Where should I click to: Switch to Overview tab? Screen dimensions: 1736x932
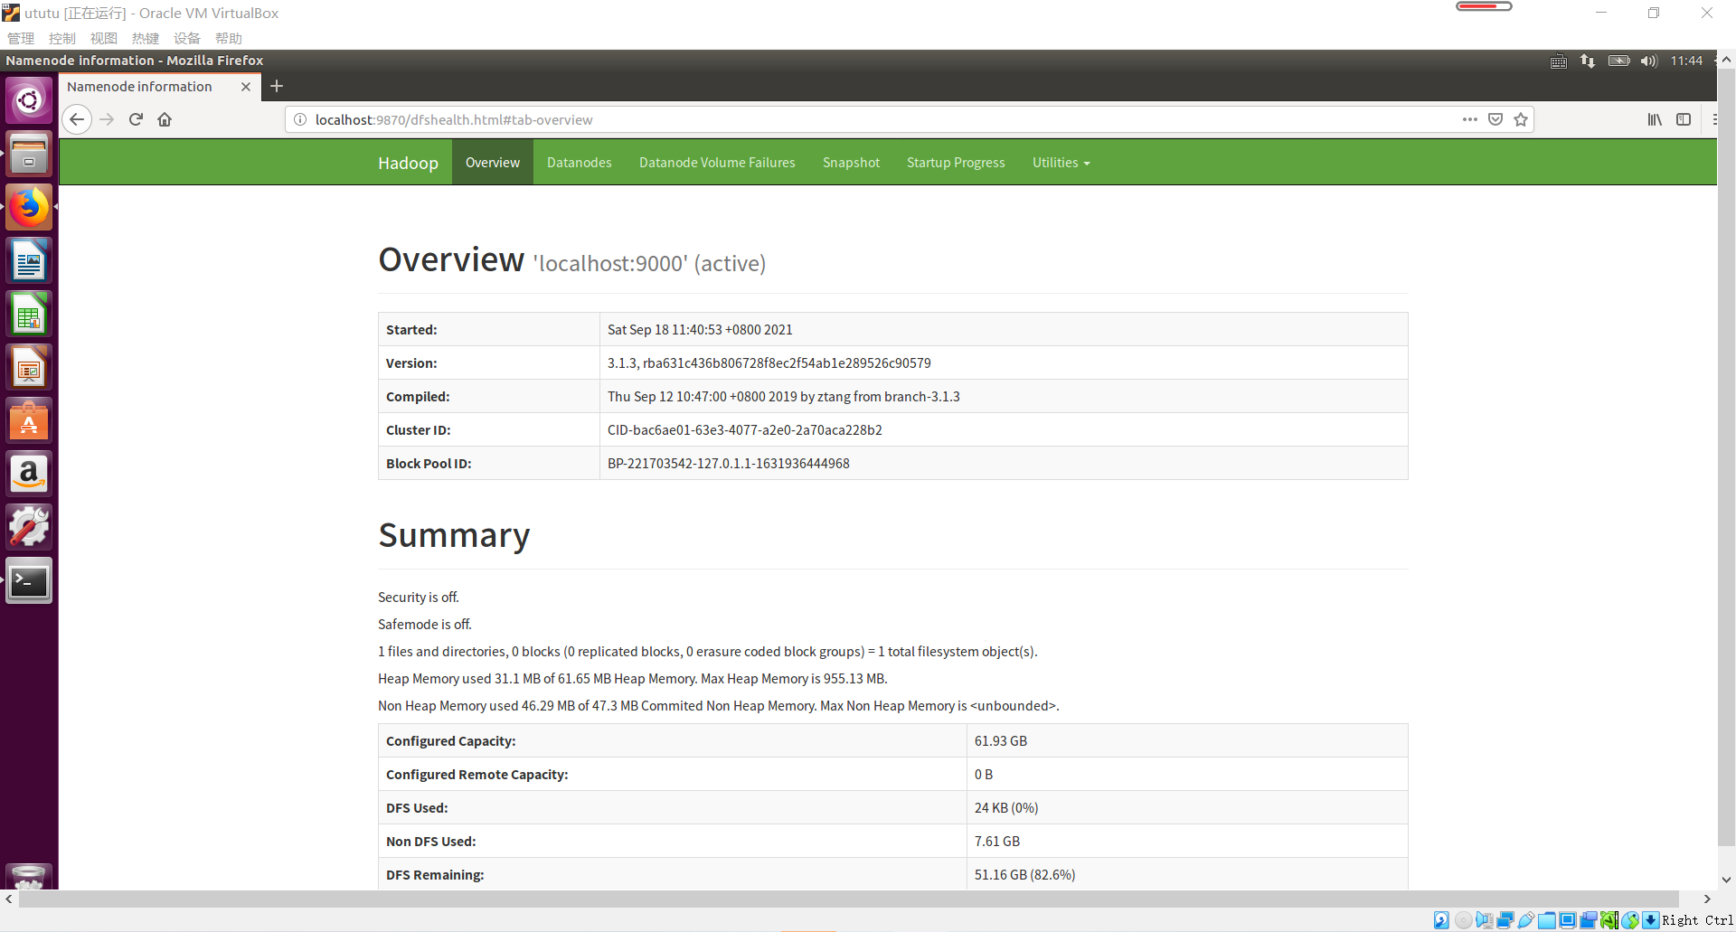coord(493,163)
